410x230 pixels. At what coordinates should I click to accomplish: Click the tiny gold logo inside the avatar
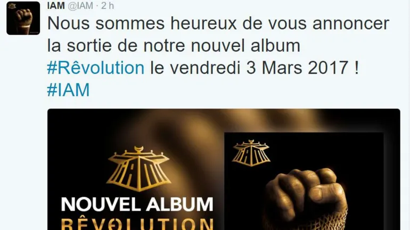(12, 6)
